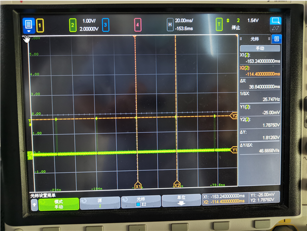Toggle channel 4 pink button

pyautogui.click(x=138, y=25)
